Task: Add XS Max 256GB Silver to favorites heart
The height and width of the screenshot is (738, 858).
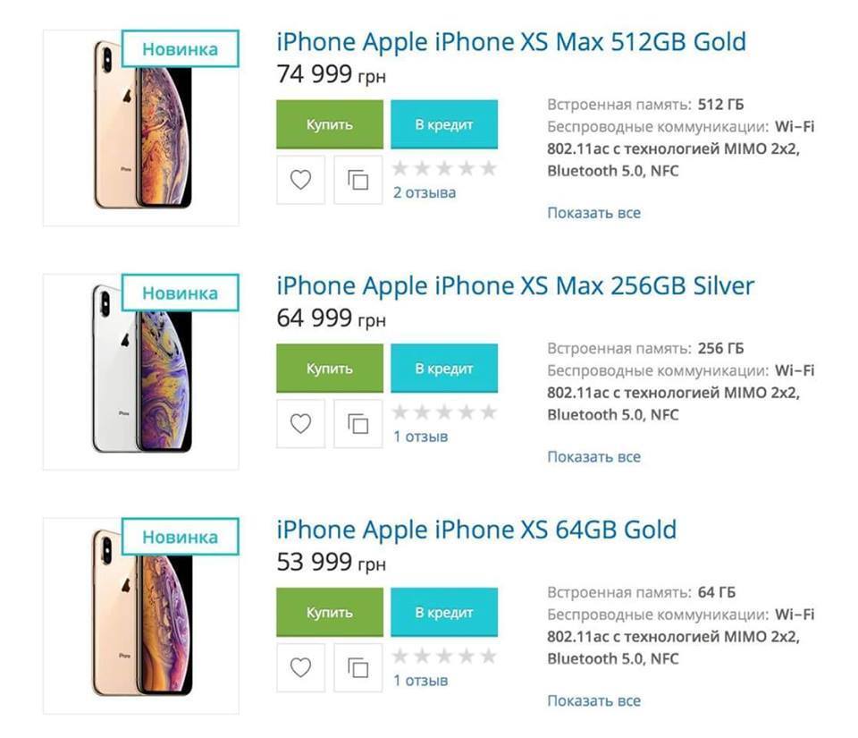Action: pyautogui.click(x=300, y=424)
